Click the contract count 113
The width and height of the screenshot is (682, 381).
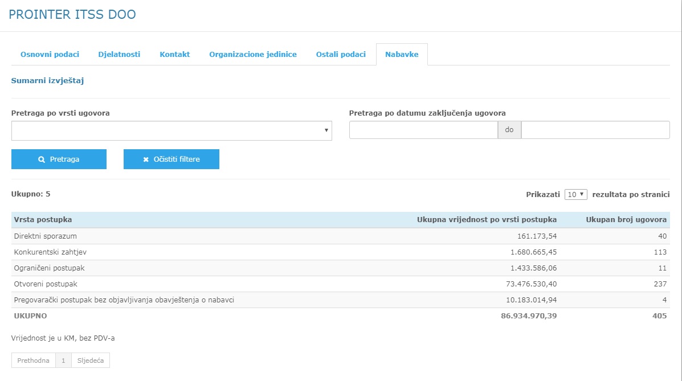pyautogui.click(x=660, y=252)
